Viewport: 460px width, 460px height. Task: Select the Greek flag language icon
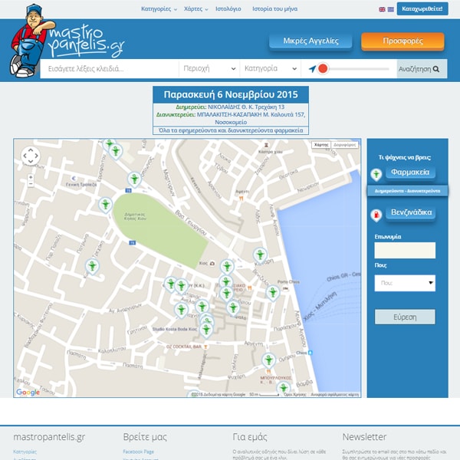390,9
